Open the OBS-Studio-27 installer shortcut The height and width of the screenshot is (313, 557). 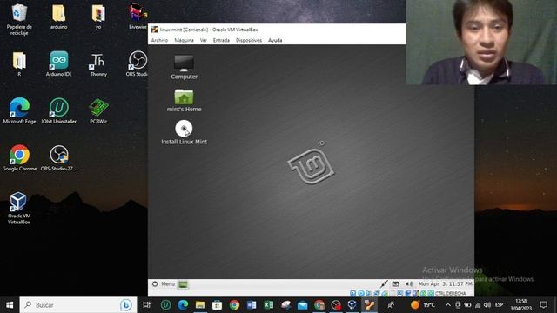pos(58,158)
